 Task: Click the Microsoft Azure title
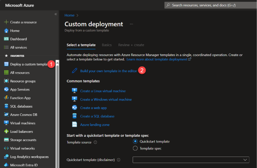tap(19, 5)
